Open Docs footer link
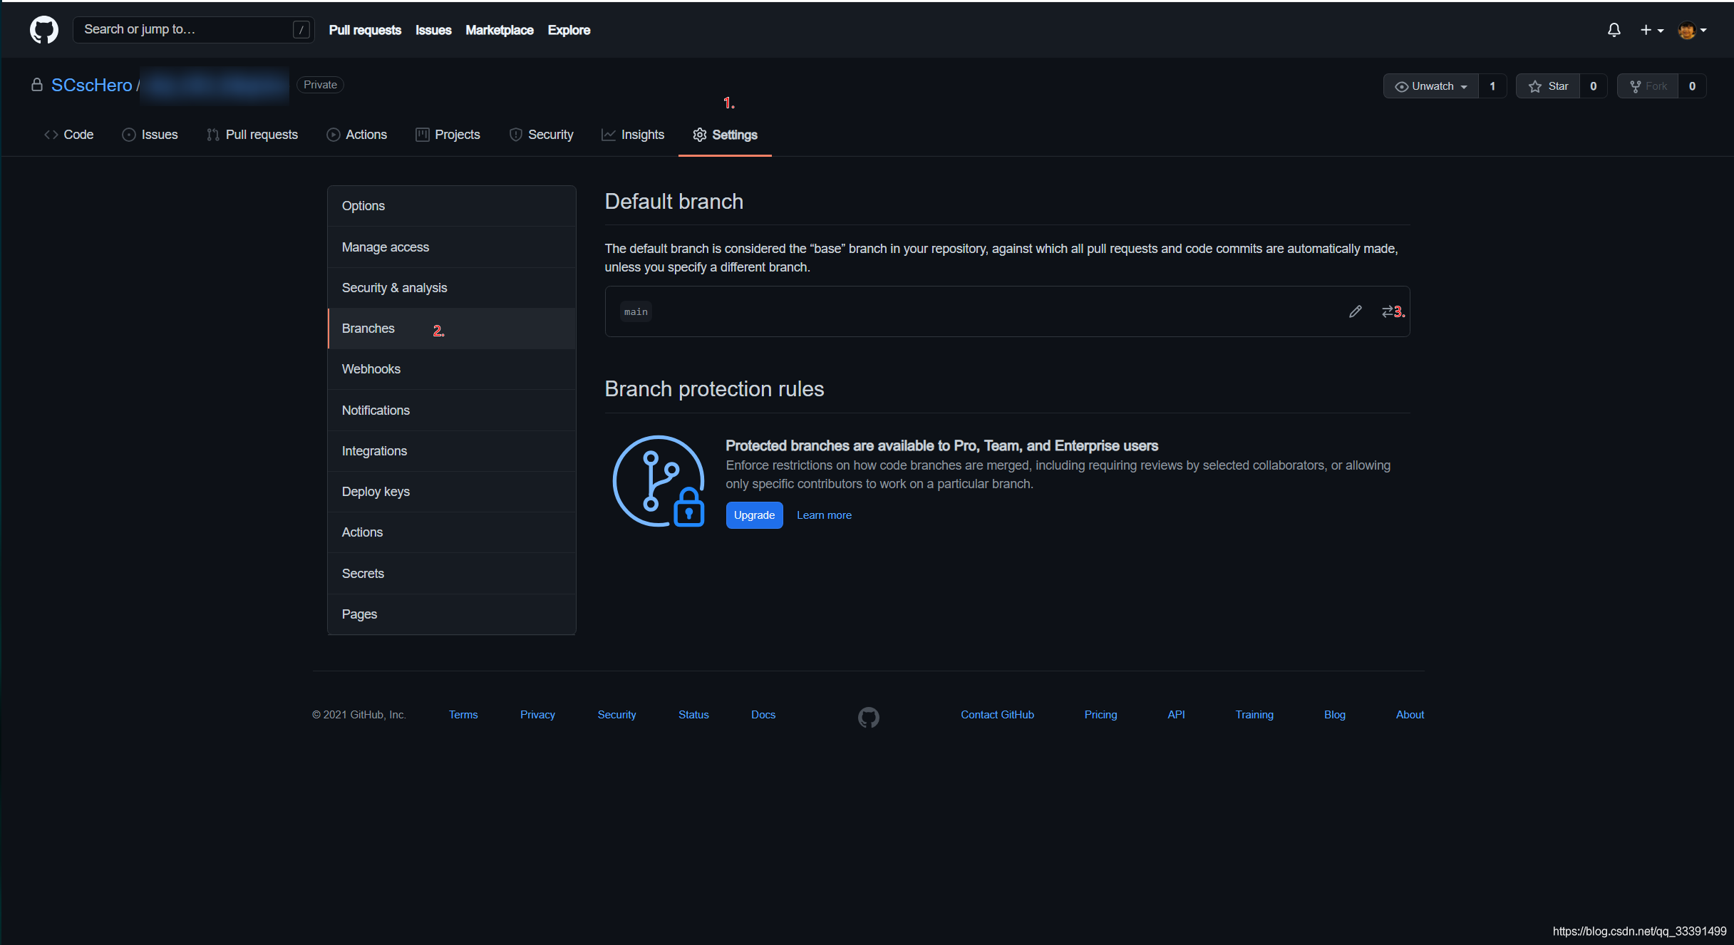Viewport: 1734px width, 945px height. pyautogui.click(x=763, y=715)
